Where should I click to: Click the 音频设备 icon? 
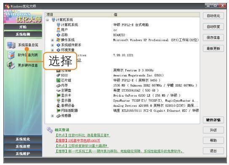(x=59, y=105)
